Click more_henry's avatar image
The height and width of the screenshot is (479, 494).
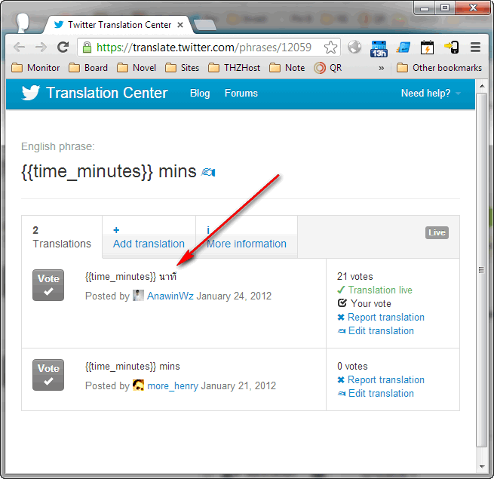pyautogui.click(x=138, y=385)
